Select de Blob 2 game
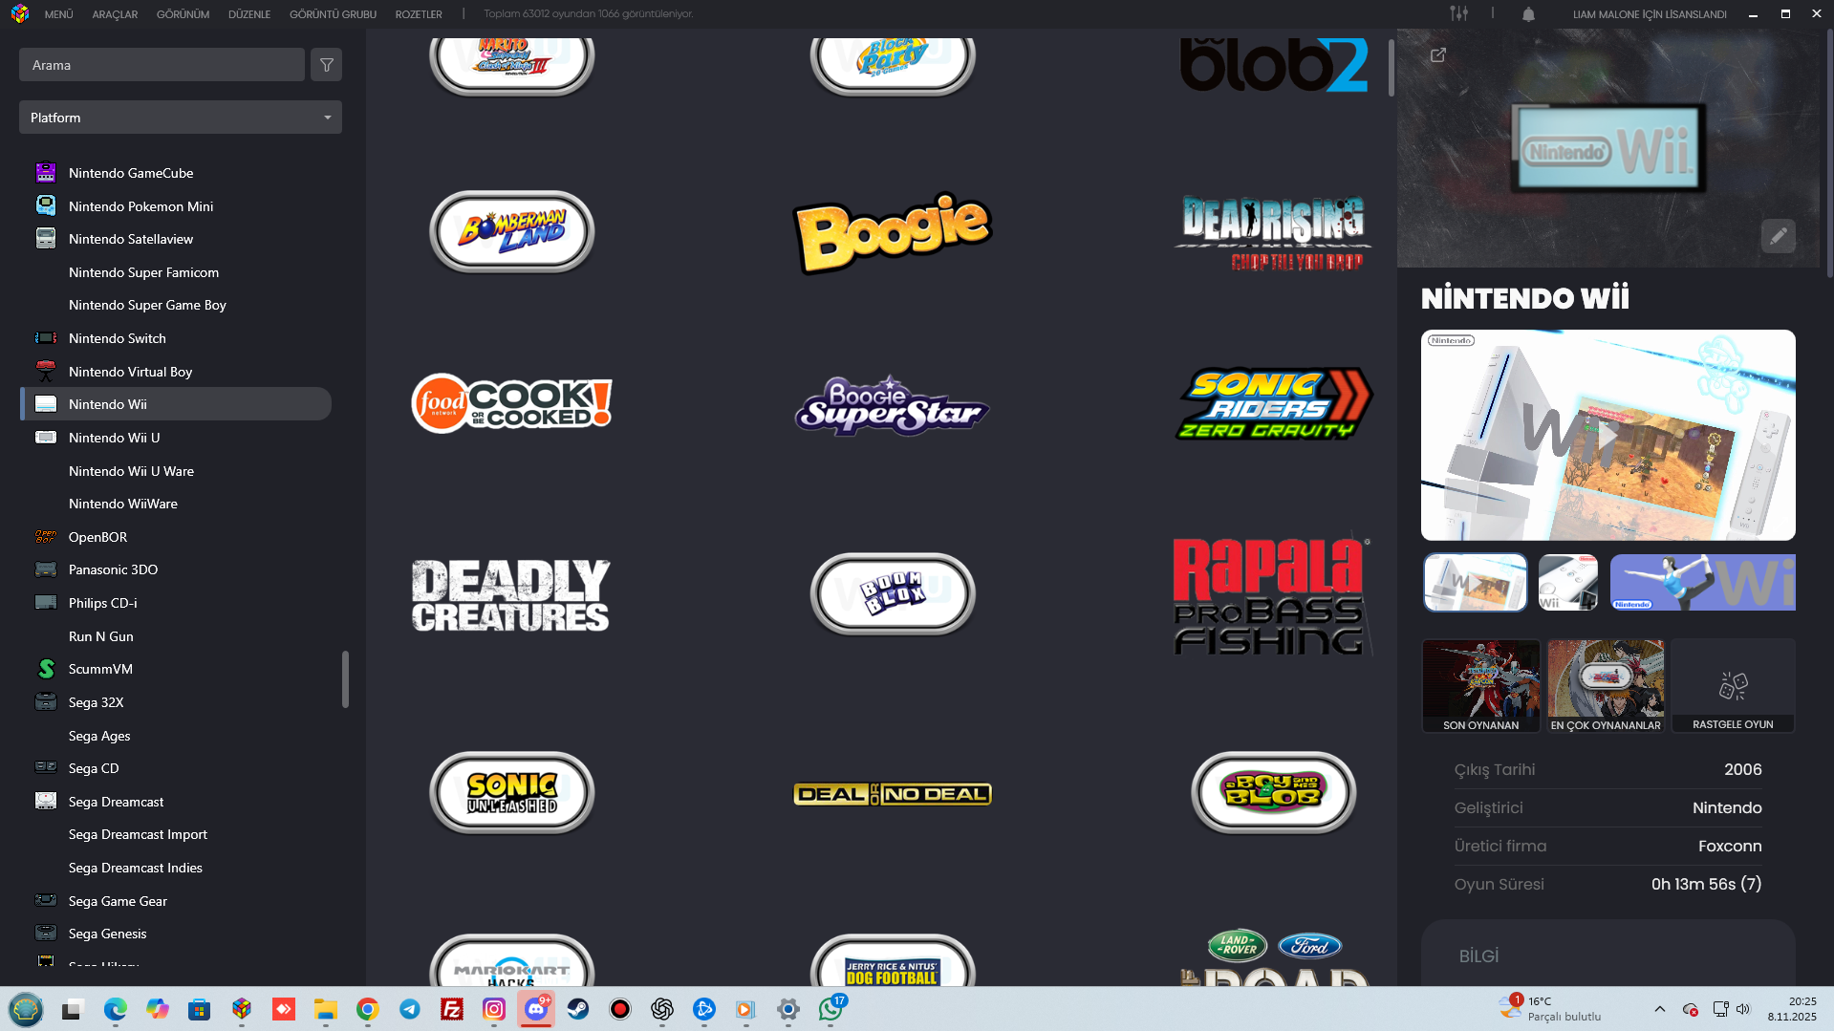The width and height of the screenshot is (1834, 1031). coord(1273,65)
